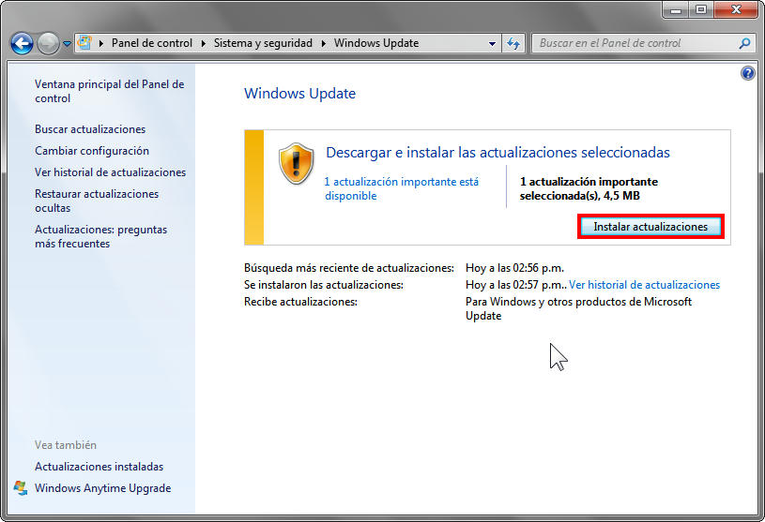The width and height of the screenshot is (765, 522).
Task: Open Actualizaciones: preguntas más frecuentes
Action: (x=100, y=236)
